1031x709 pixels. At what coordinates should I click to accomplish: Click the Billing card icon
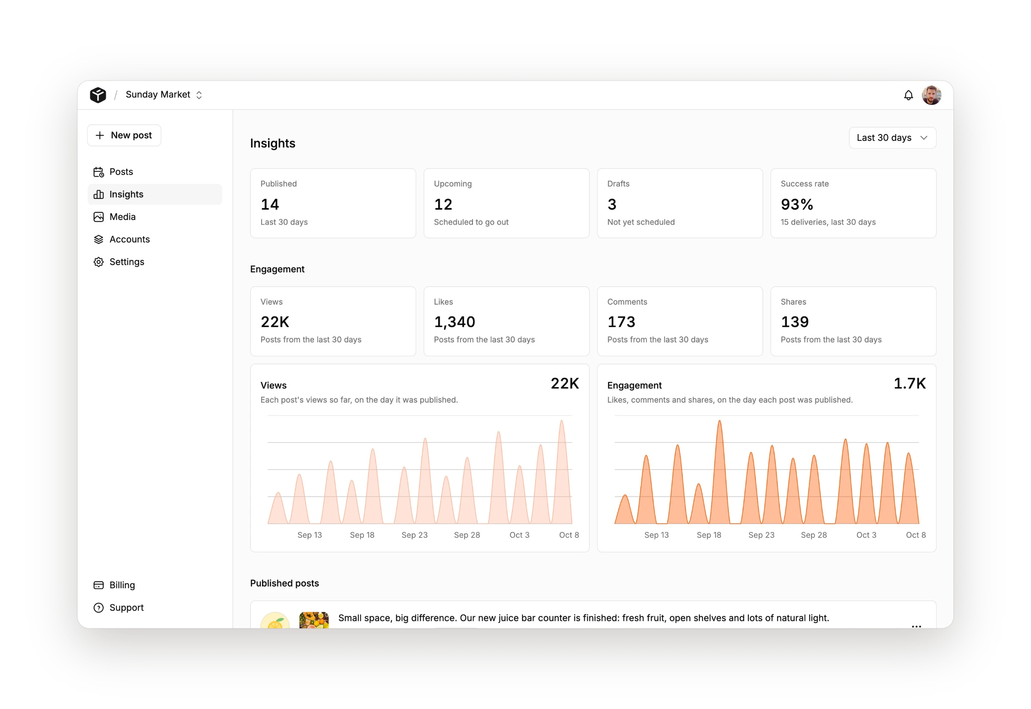(98, 585)
